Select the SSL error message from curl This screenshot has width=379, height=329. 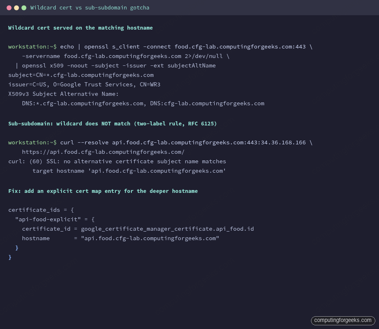click(x=117, y=161)
